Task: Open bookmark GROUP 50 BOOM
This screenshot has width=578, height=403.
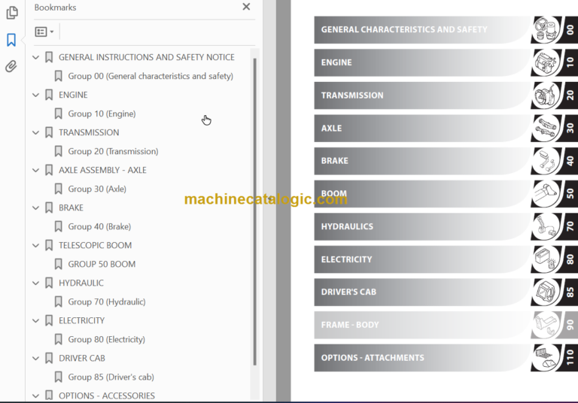Action: click(102, 264)
